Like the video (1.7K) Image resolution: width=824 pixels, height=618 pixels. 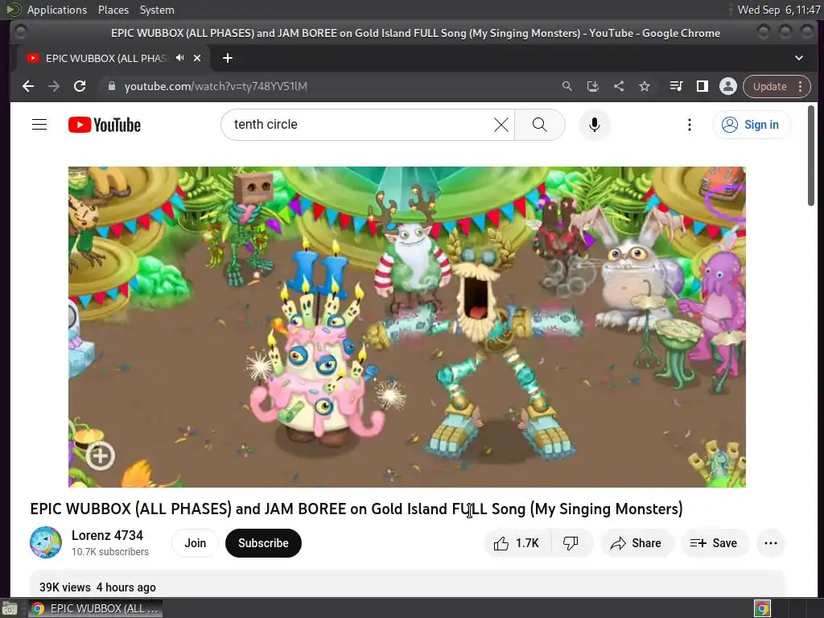pyautogui.click(x=517, y=543)
